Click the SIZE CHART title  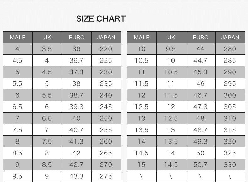[101, 19]
